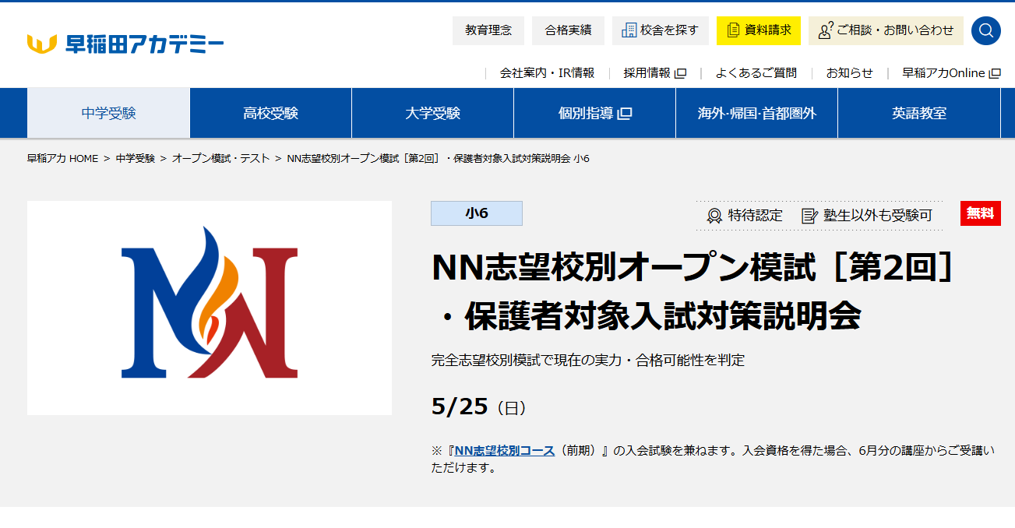The width and height of the screenshot is (1015, 528).
Task: Click the search magnifier icon
Action: (985, 31)
